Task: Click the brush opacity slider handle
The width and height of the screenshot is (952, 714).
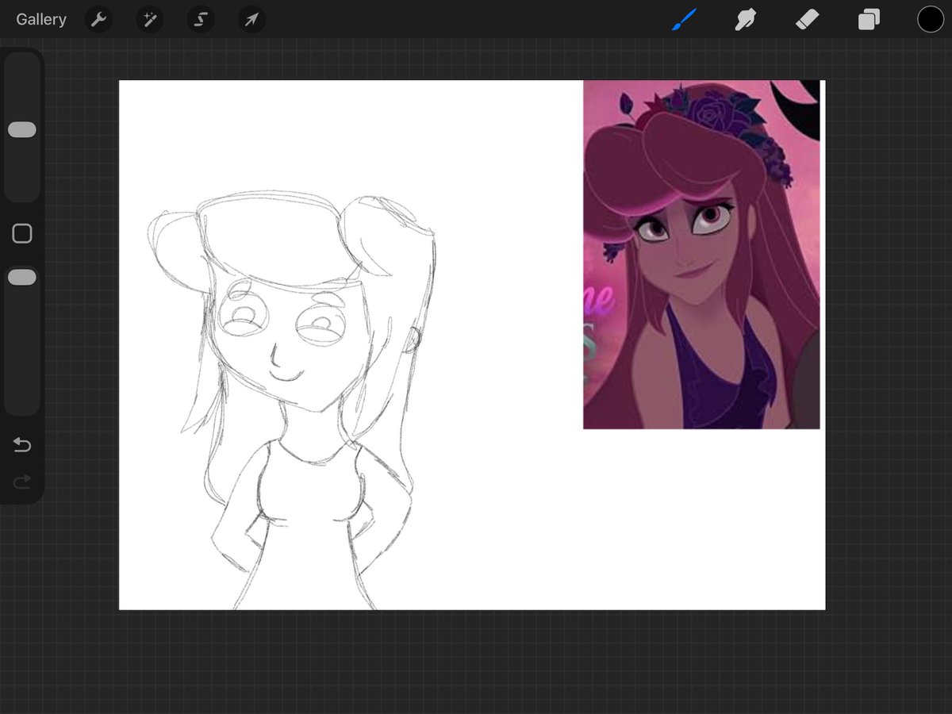Action: click(x=22, y=277)
